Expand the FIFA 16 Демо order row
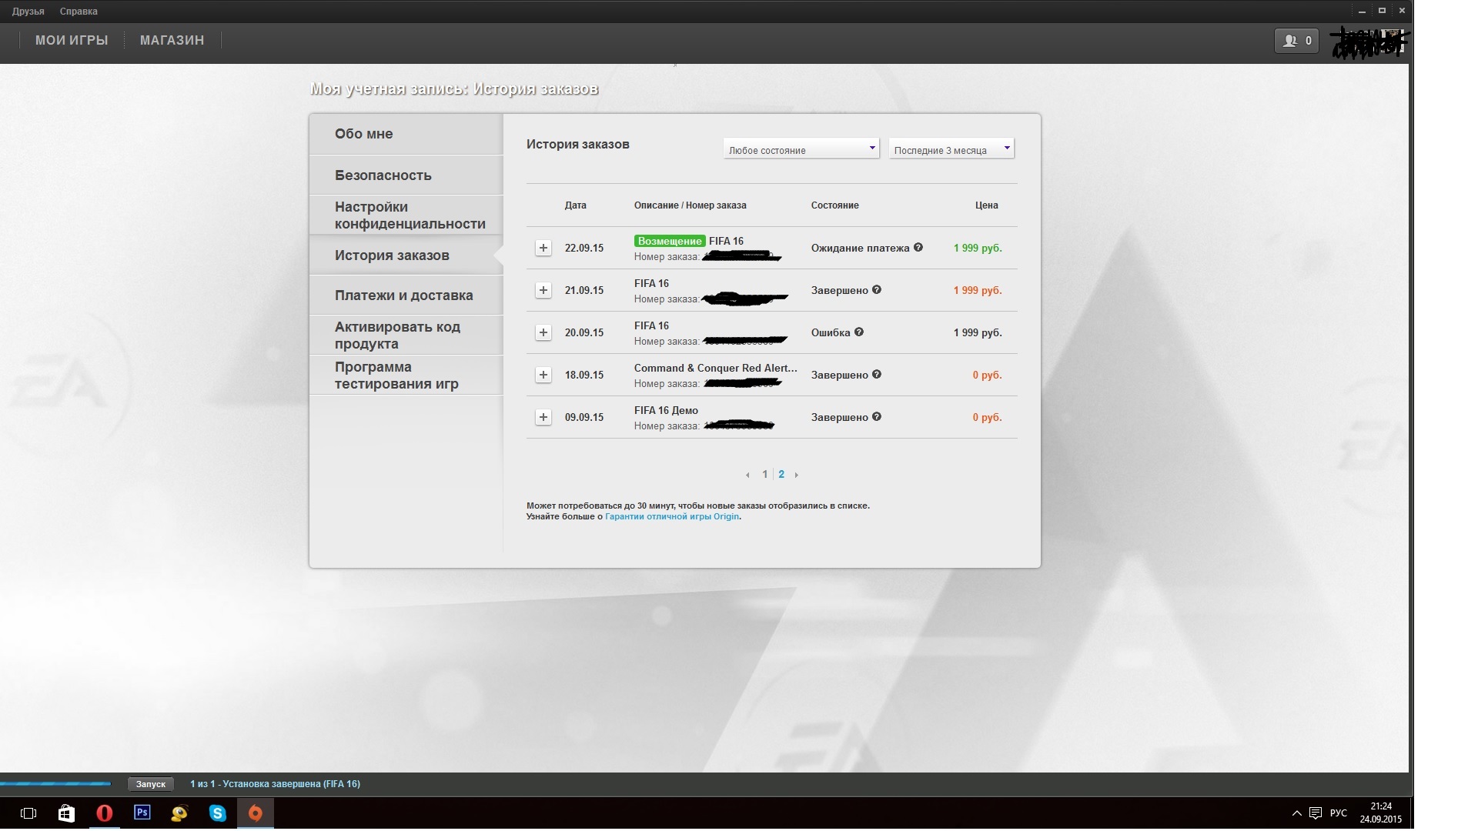The width and height of the screenshot is (1478, 831). tap(543, 417)
